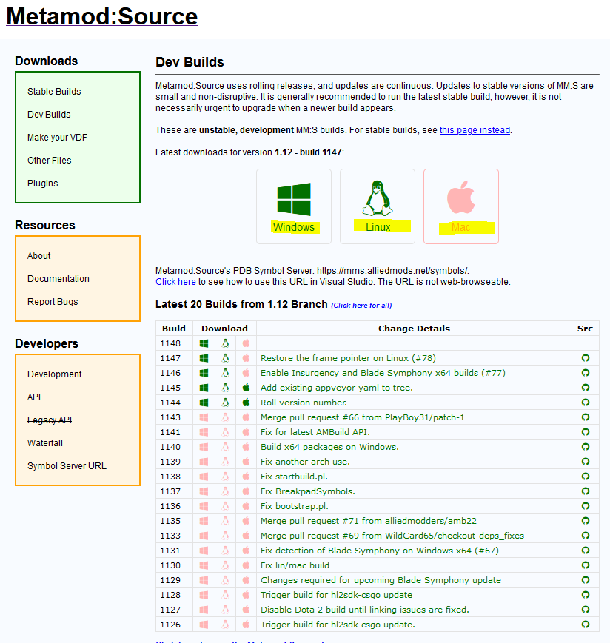Open Symbol Server URL link

pos(67,466)
